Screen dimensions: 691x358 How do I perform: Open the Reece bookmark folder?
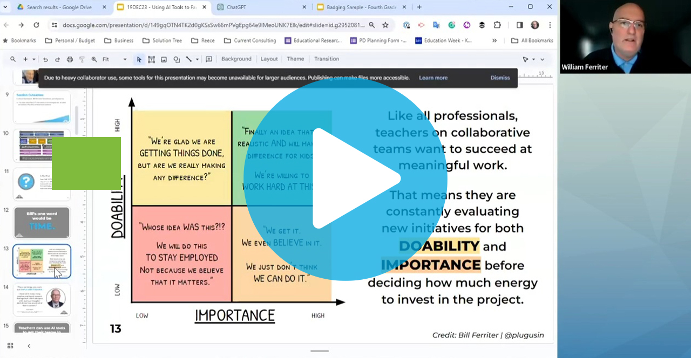click(202, 40)
